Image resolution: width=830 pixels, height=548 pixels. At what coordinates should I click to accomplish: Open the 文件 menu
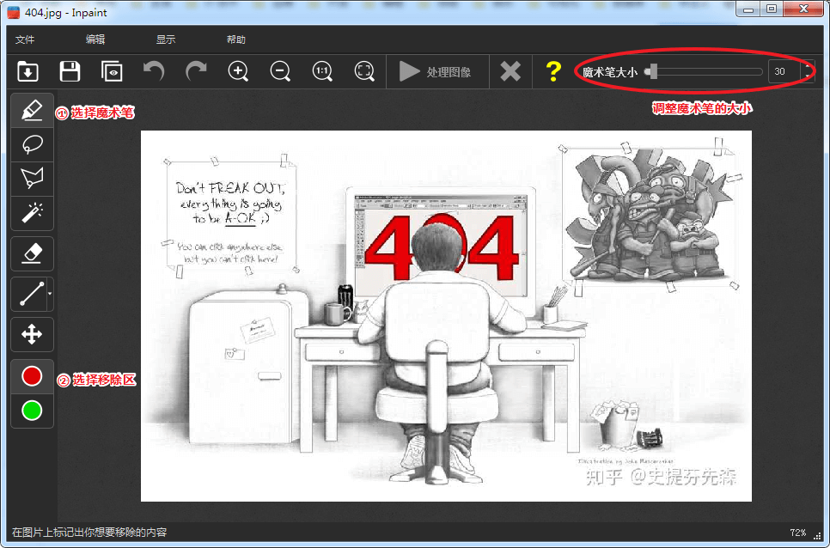tap(25, 40)
